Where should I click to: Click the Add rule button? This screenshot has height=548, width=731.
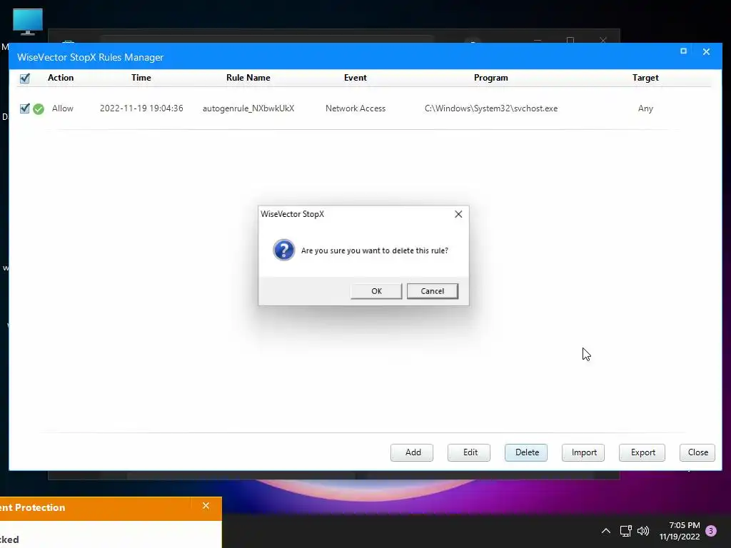(412, 452)
